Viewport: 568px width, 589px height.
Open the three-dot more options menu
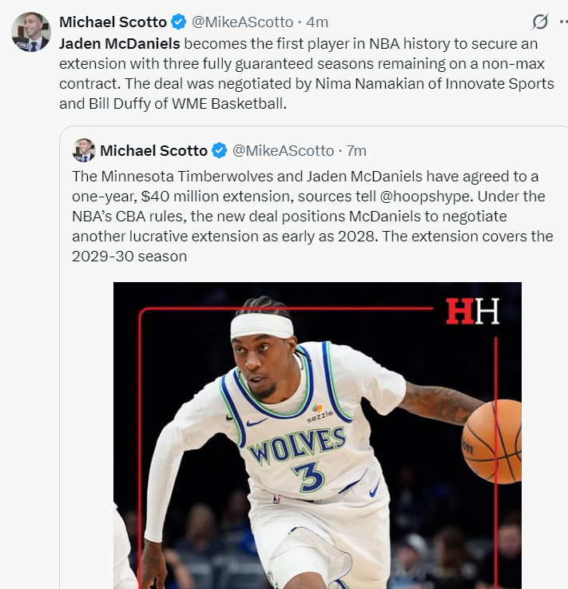pyautogui.click(x=563, y=22)
